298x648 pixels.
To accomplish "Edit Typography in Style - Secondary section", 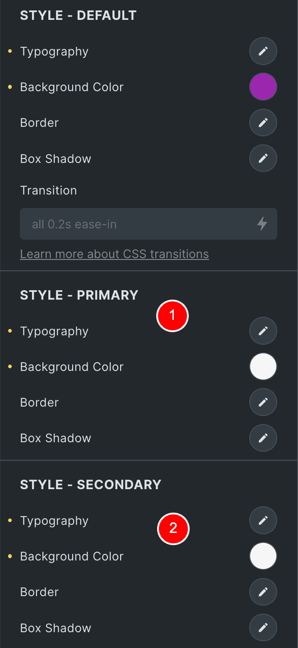I will pos(263,521).
